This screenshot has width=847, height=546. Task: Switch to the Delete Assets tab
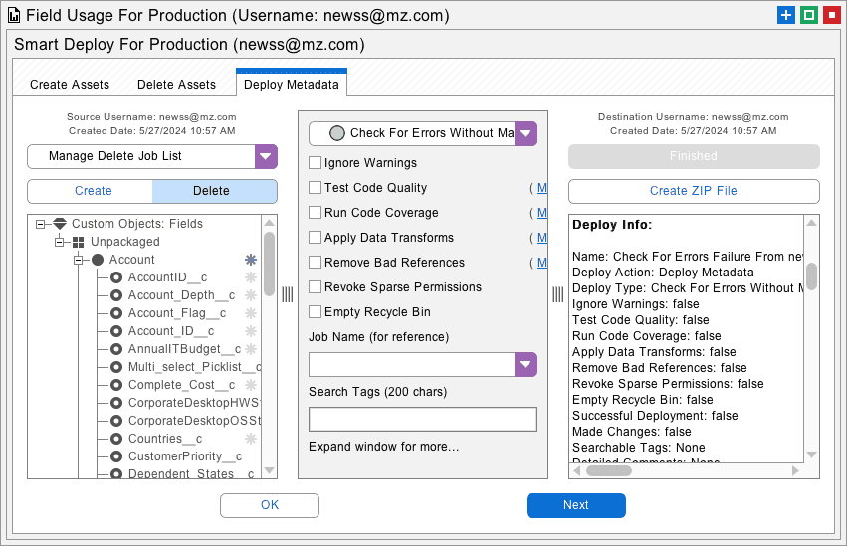coord(176,85)
